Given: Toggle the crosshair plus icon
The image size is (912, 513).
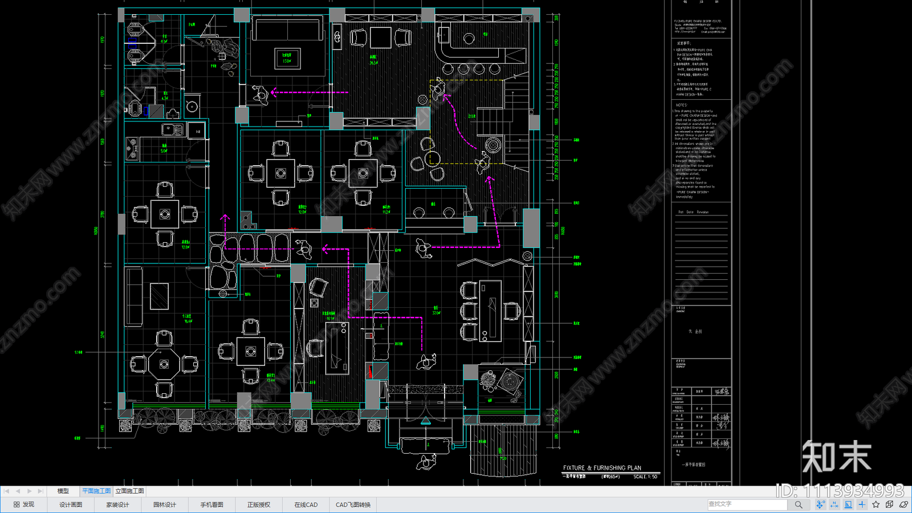Looking at the screenshot, I should click(862, 504).
